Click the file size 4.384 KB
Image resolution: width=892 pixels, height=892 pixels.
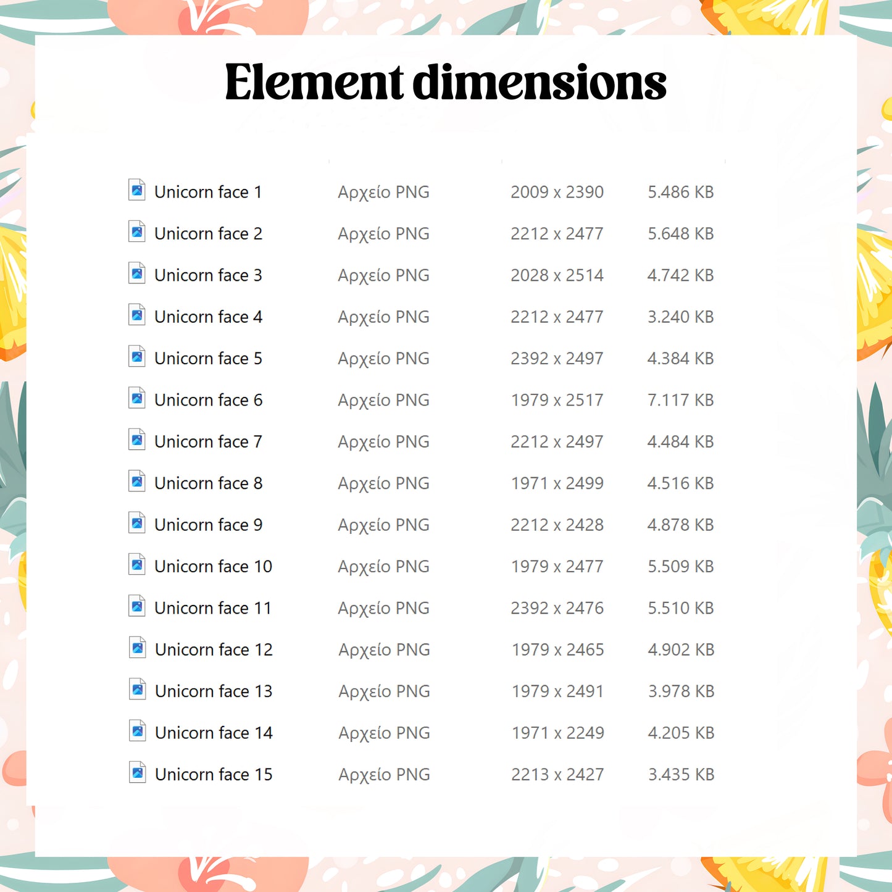(x=680, y=358)
